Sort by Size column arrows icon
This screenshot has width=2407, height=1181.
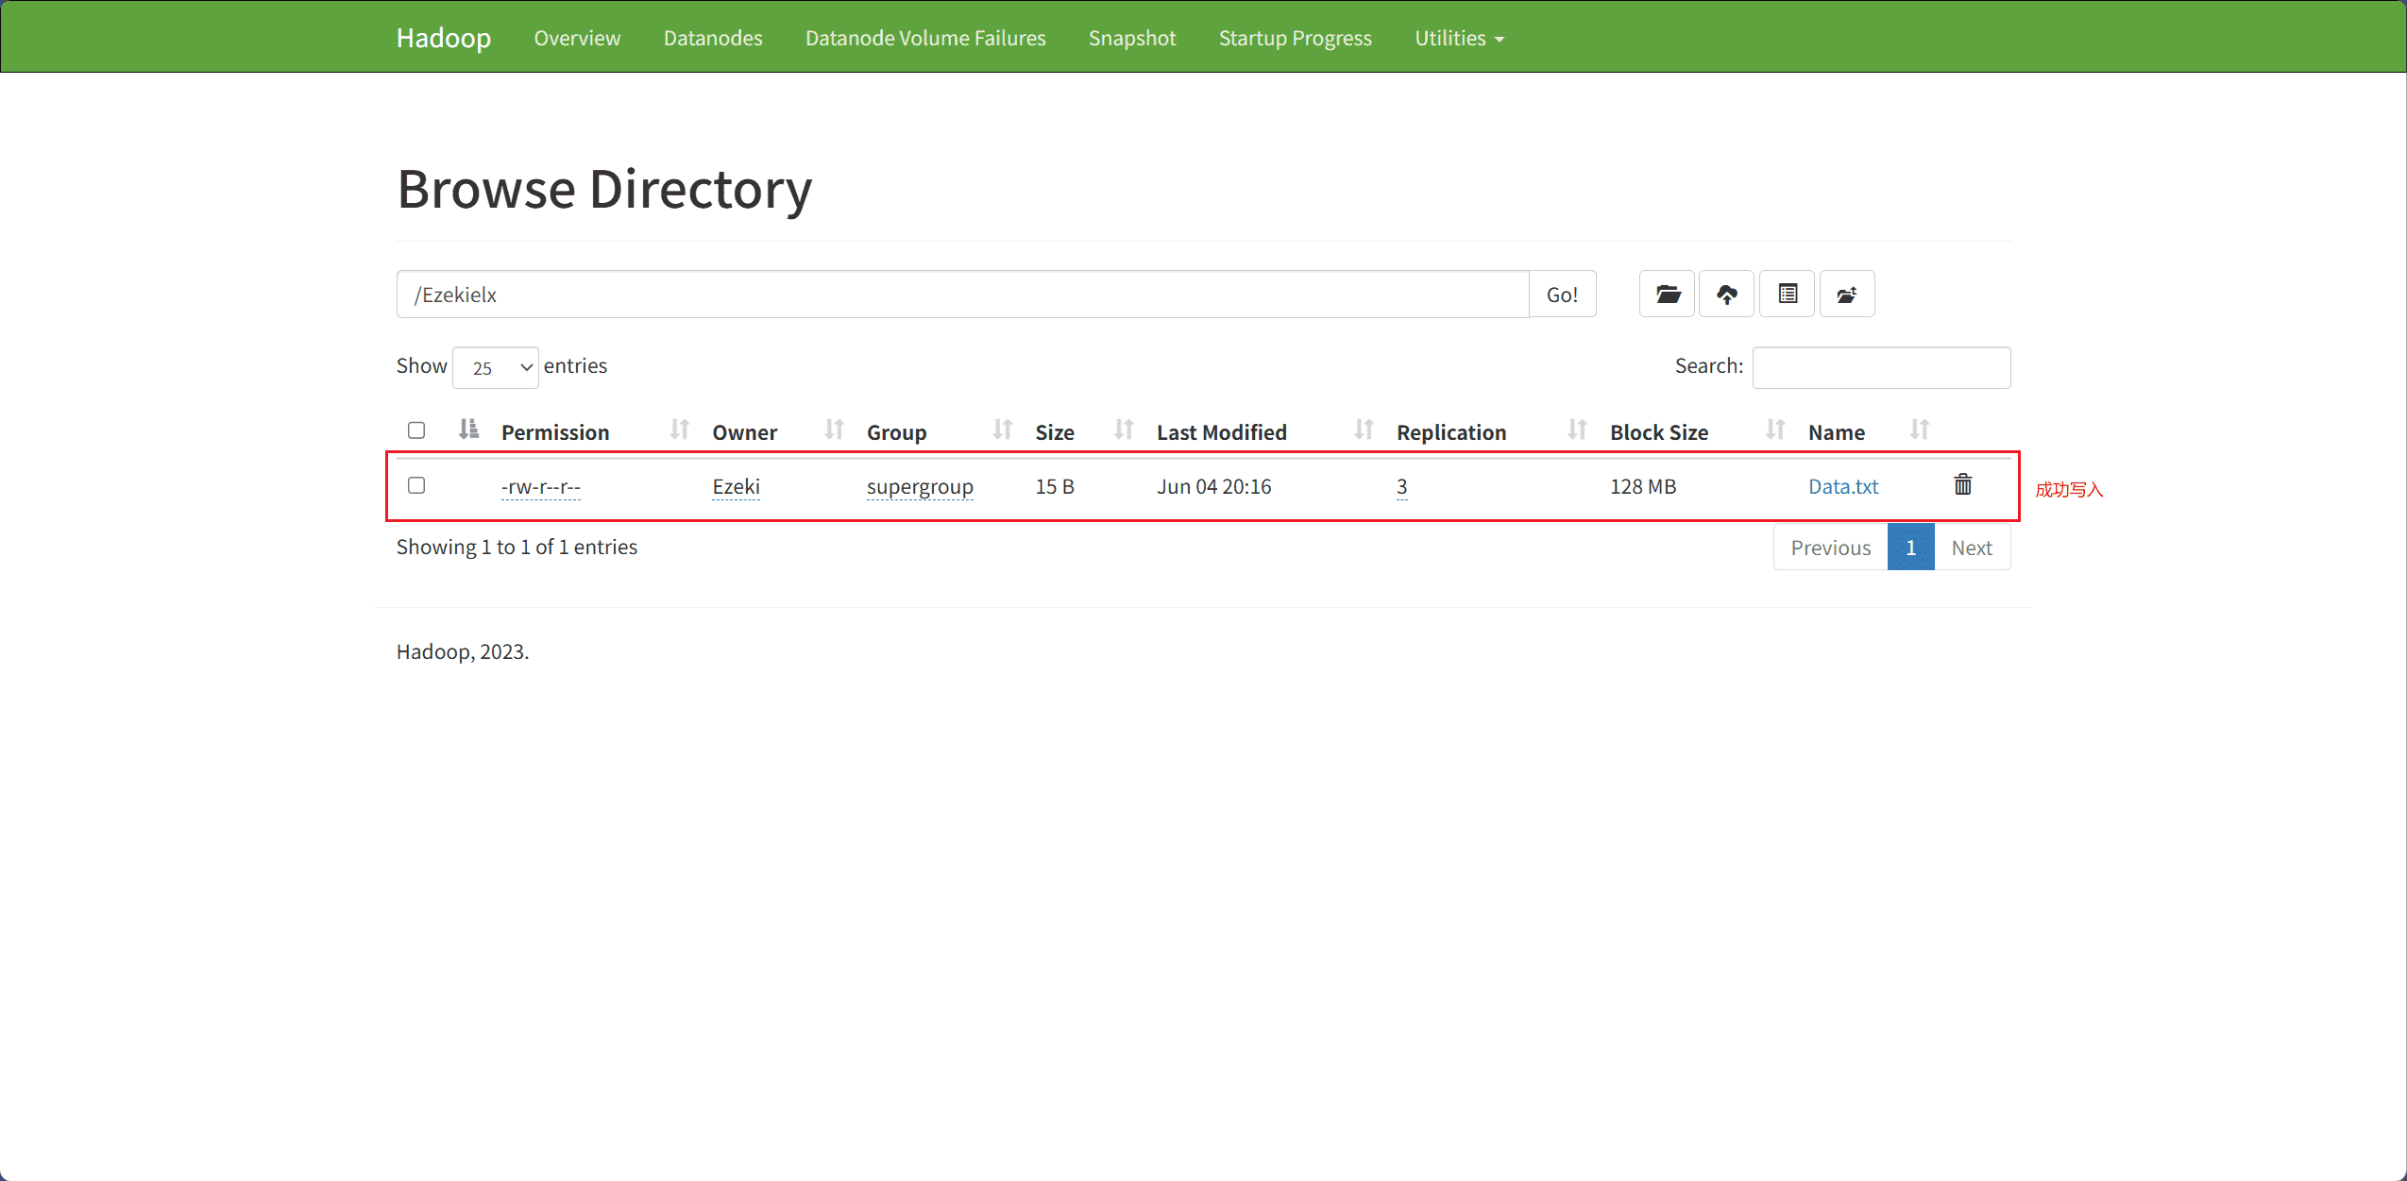pos(1124,430)
